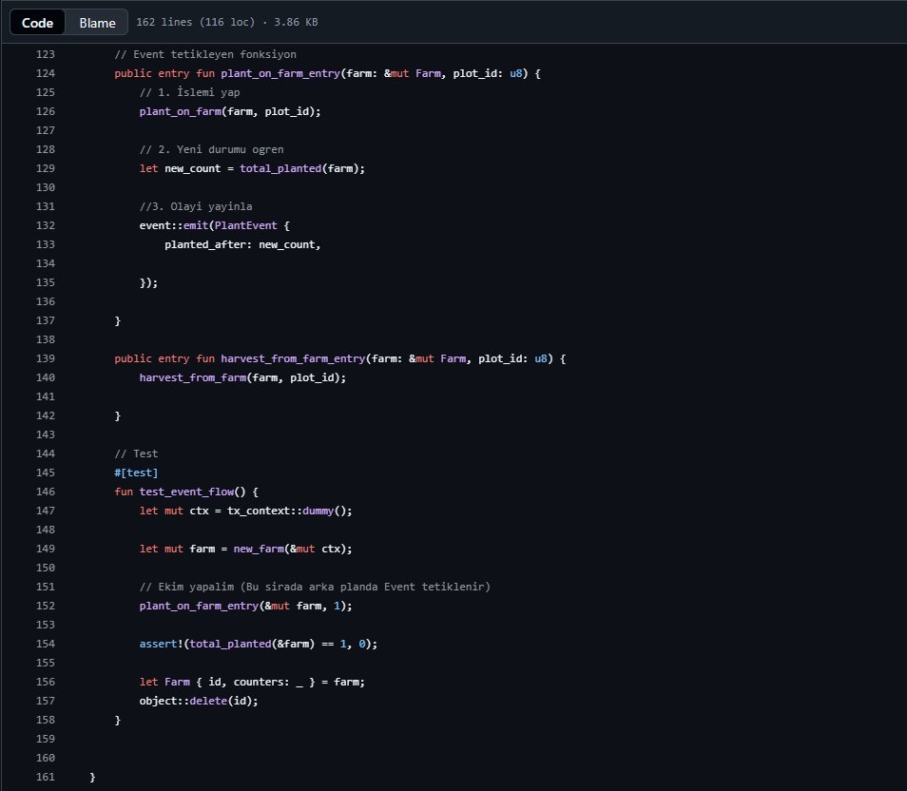This screenshot has height=791, width=907.
Task: Select line number 135
Action: (x=45, y=282)
